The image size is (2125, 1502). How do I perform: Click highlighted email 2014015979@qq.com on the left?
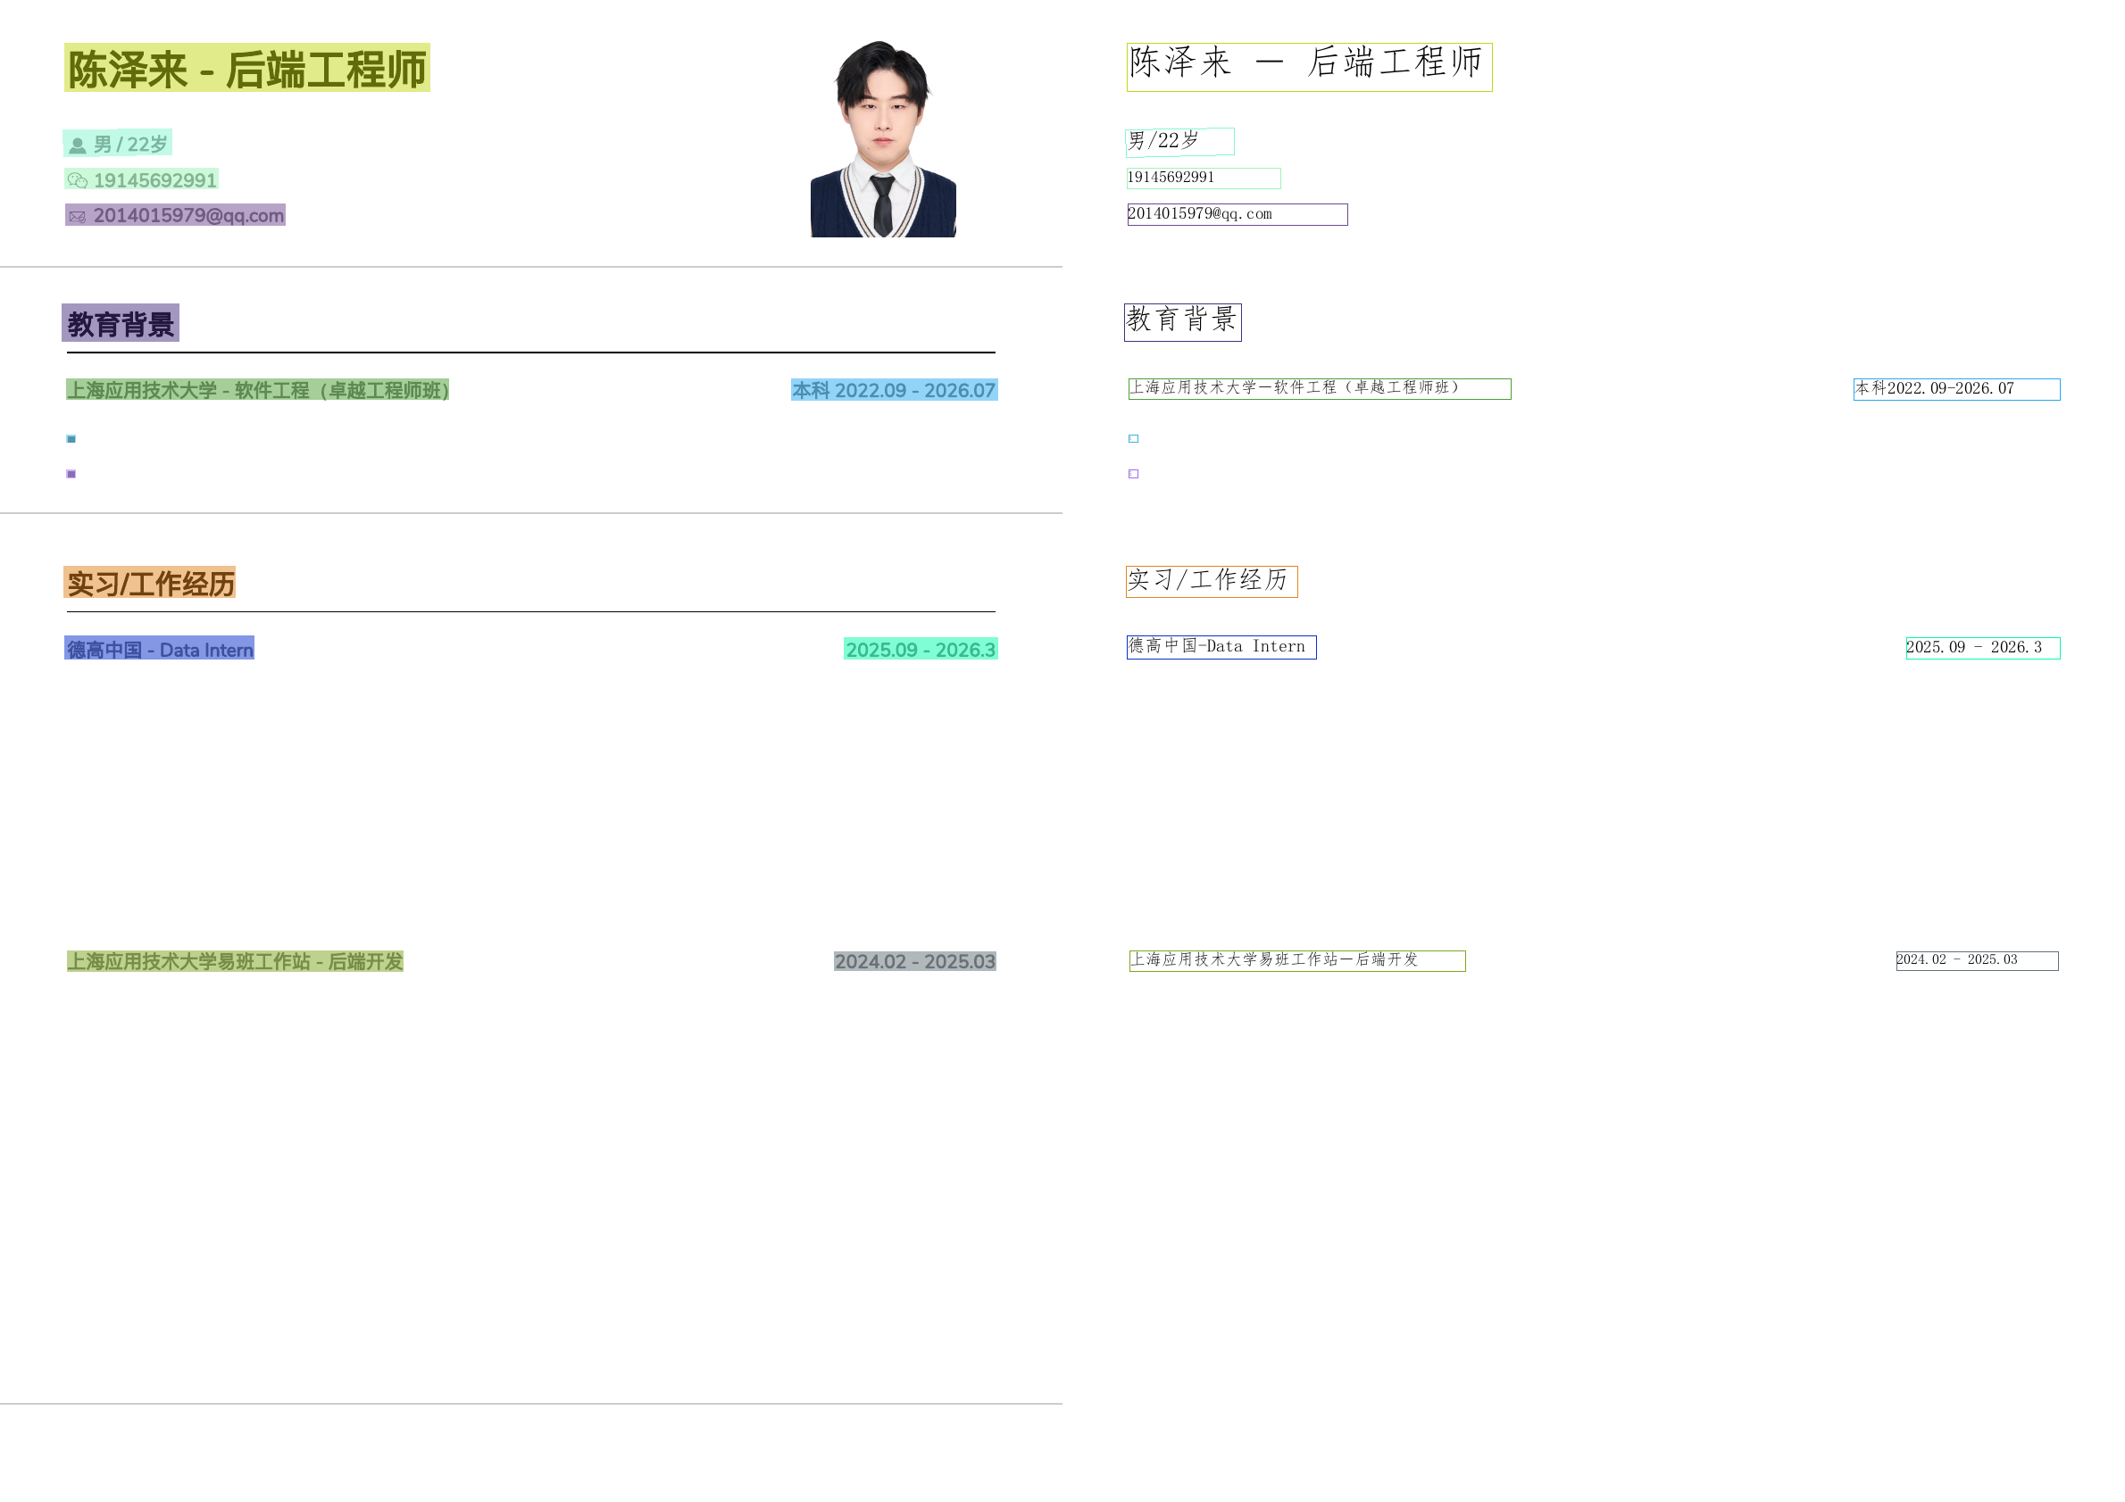pyautogui.click(x=187, y=215)
